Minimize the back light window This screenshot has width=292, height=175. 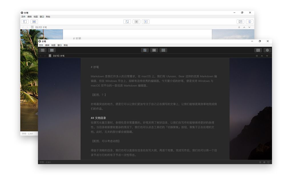[234, 13]
